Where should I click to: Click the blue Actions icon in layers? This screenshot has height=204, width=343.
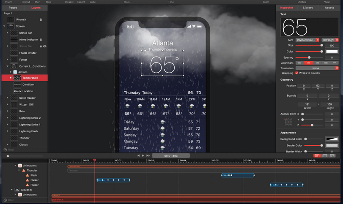15,72
